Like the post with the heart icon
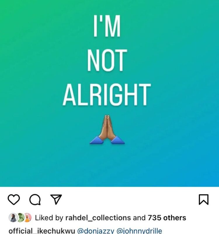Image resolution: width=219 pixels, height=234 pixels. 14,199
